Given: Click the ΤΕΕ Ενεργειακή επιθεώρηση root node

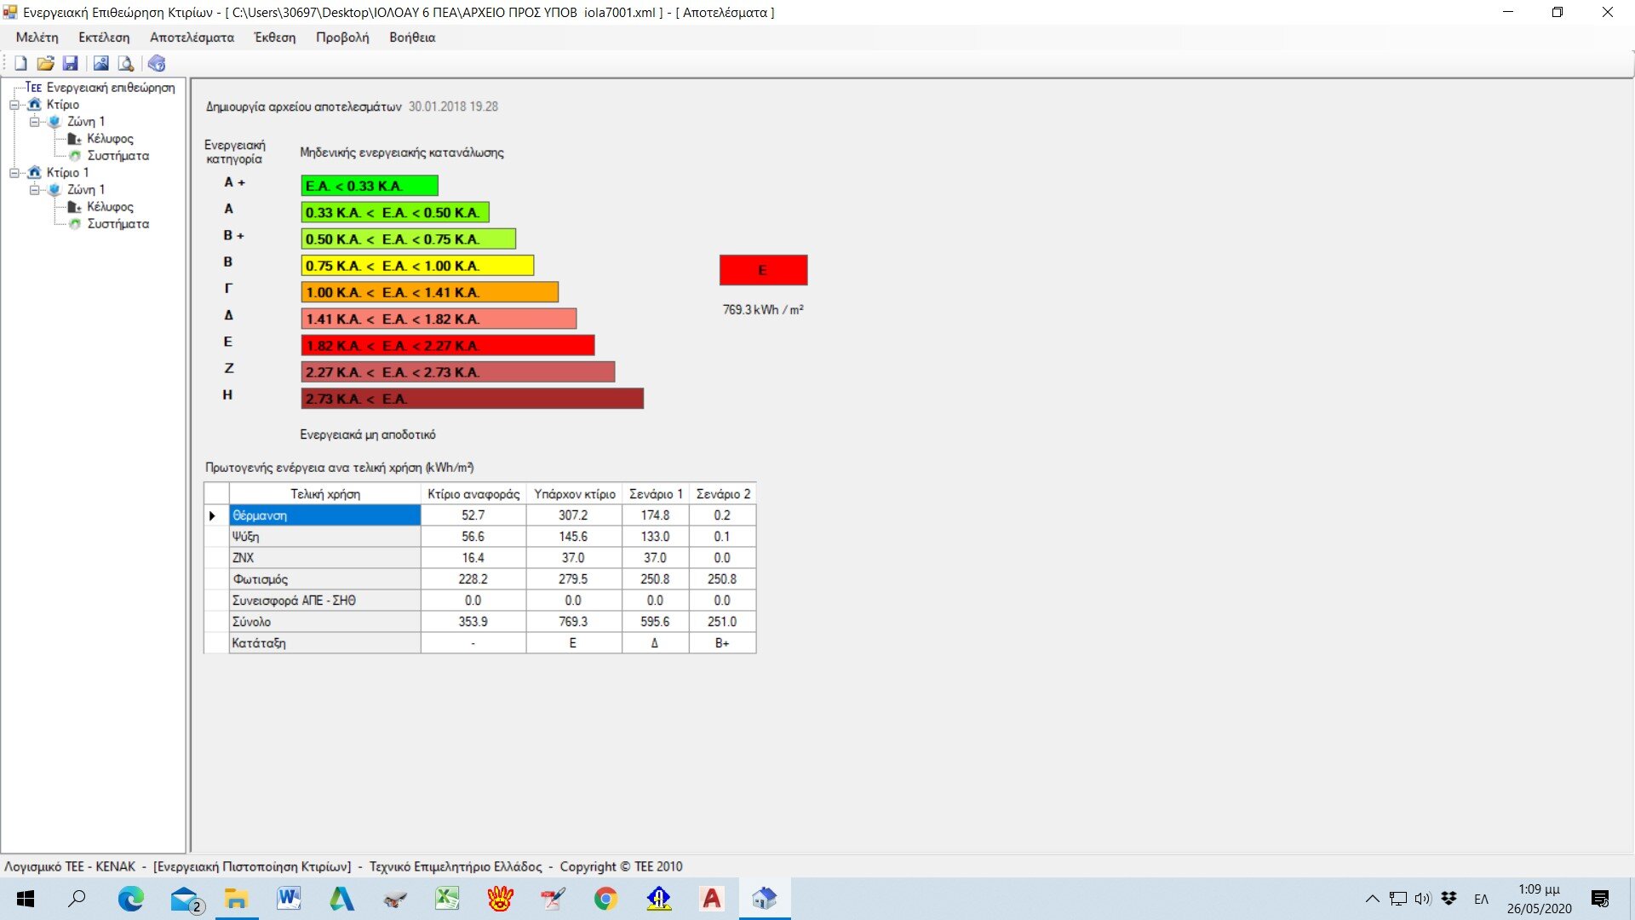Looking at the screenshot, I should 100,88.
